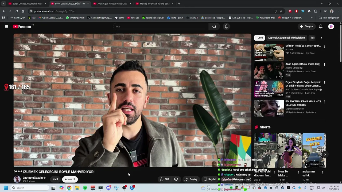
Task: Open options for EĞLENCENİN KRALLIĞINA video
Action: [324, 102]
